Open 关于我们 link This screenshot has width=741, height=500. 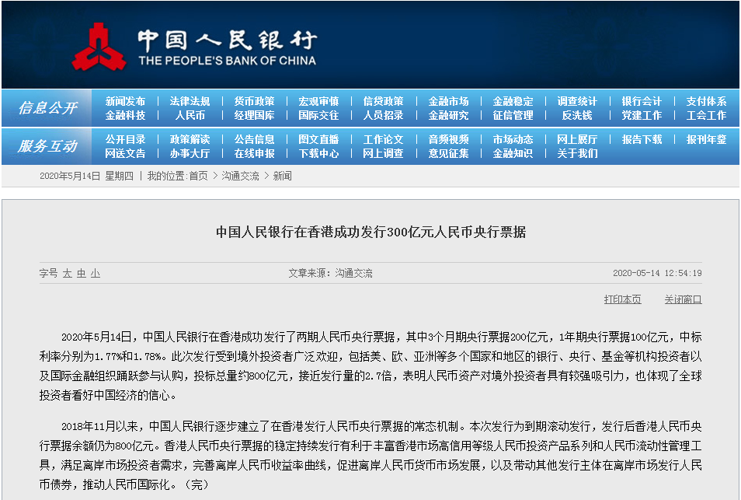pos(577,154)
